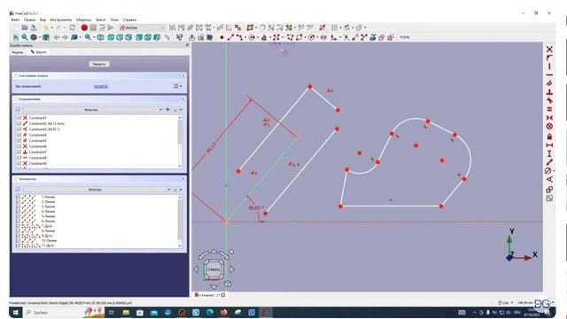
Task: Collapse the elements panel
Action: pos(183,179)
